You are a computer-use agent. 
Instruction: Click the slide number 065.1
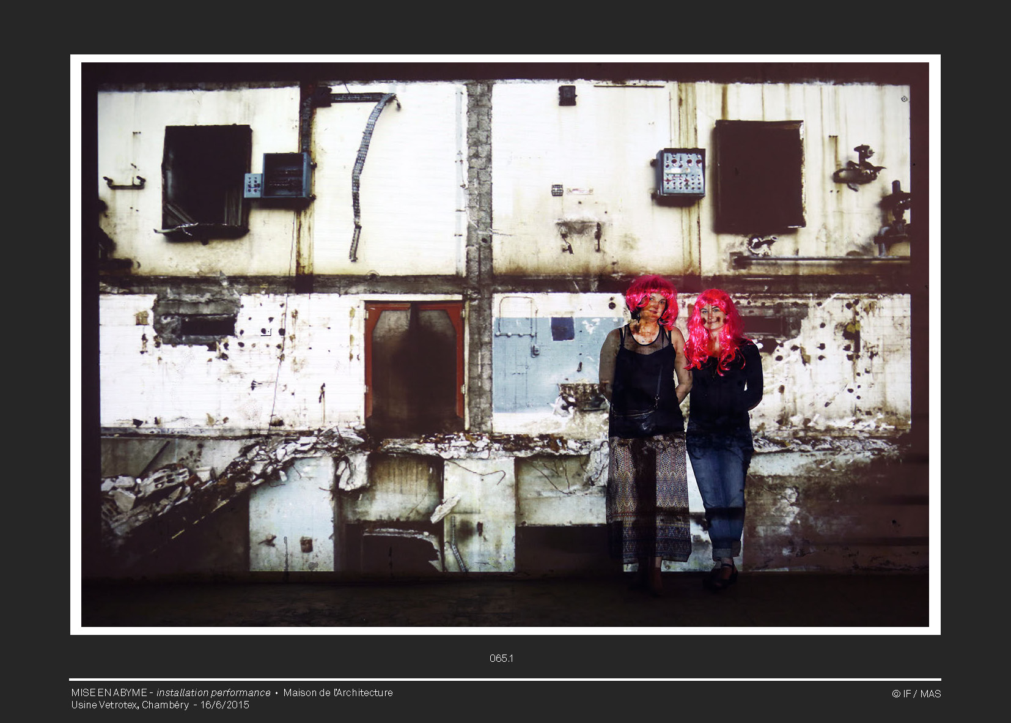[x=501, y=658]
